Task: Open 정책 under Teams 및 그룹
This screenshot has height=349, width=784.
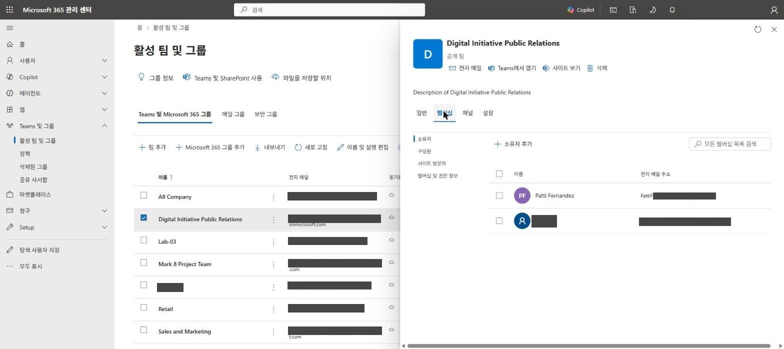Action: [x=25, y=153]
